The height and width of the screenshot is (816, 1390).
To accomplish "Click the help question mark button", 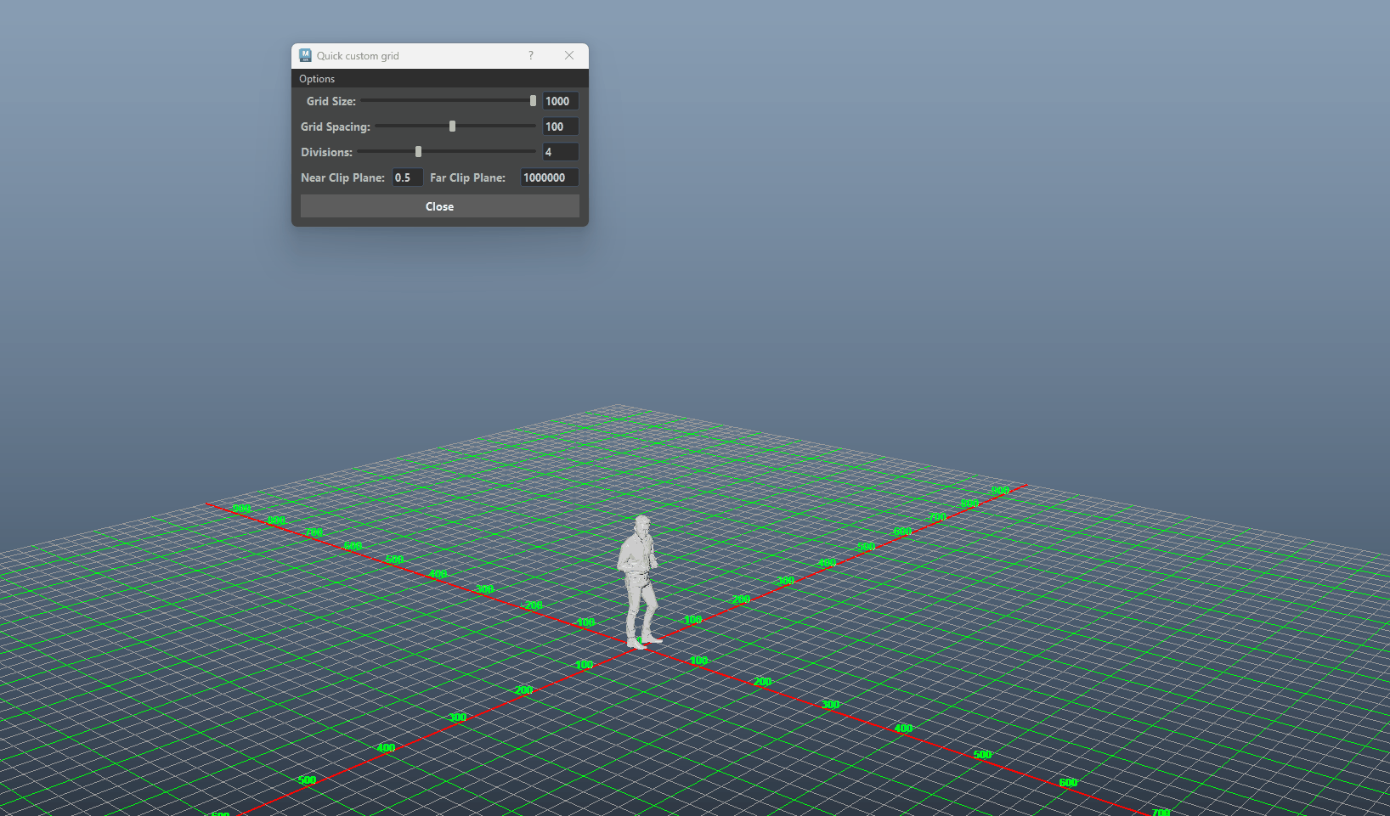I will 531,55.
